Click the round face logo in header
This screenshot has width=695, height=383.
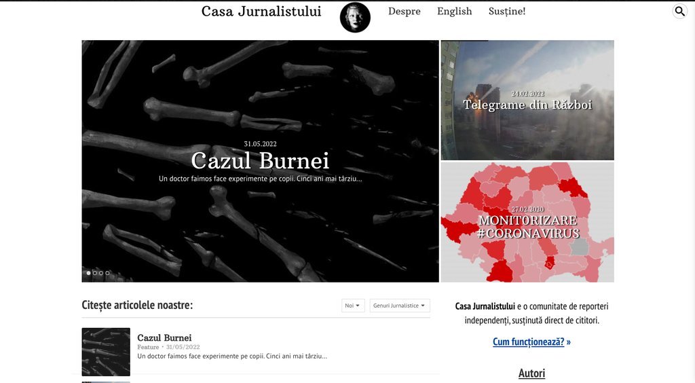[x=355, y=17]
